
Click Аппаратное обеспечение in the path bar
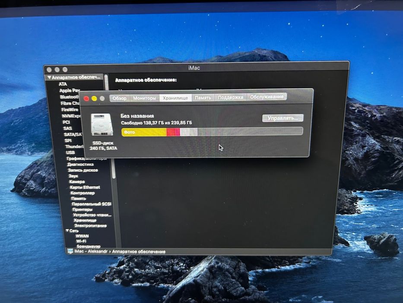click(x=139, y=251)
